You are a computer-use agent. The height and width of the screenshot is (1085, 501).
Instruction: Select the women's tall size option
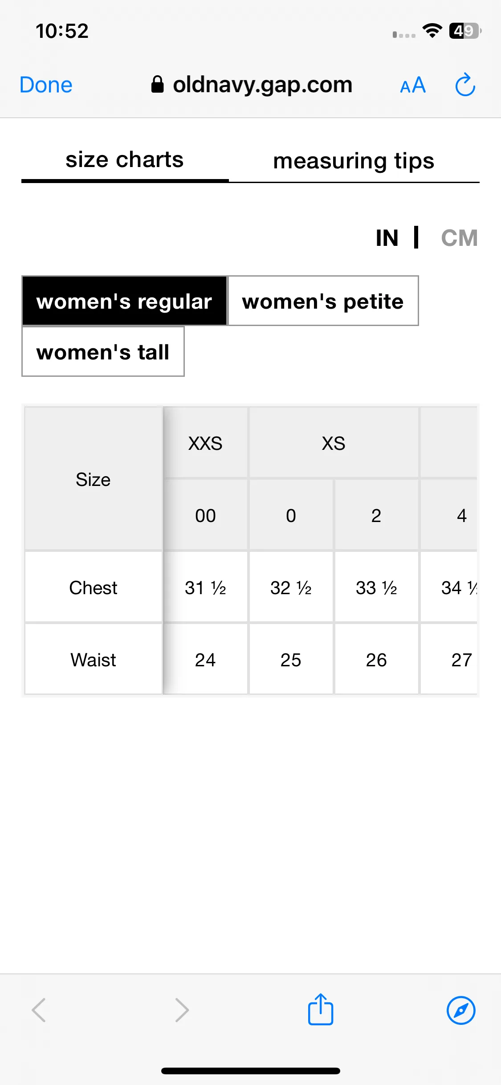click(103, 352)
